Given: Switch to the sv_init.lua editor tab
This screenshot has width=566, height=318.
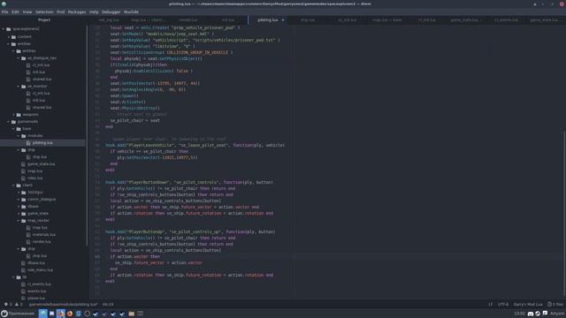Looking at the screenshot, I should click(x=348, y=19).
